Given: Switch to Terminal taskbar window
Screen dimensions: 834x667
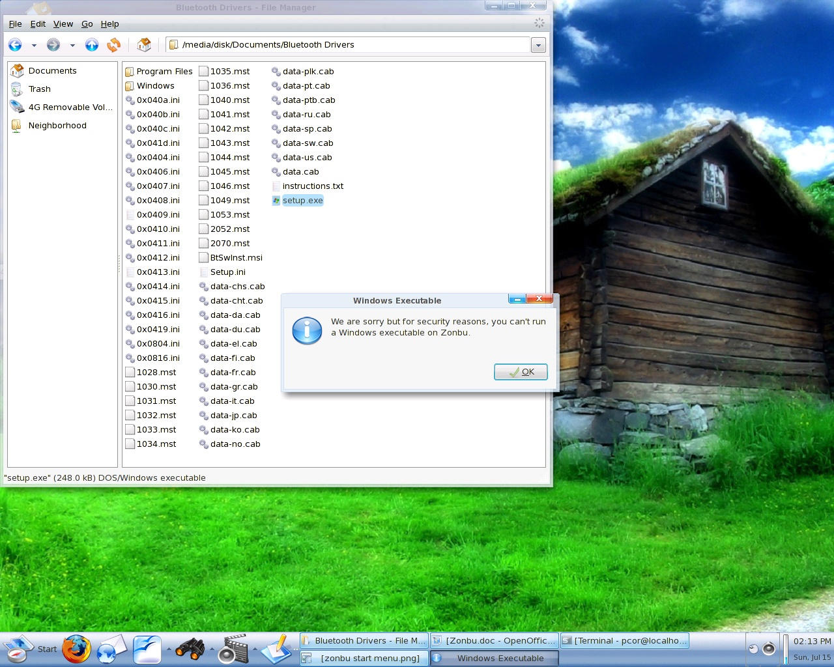Looking at the screenshot, I should [624, 641].
